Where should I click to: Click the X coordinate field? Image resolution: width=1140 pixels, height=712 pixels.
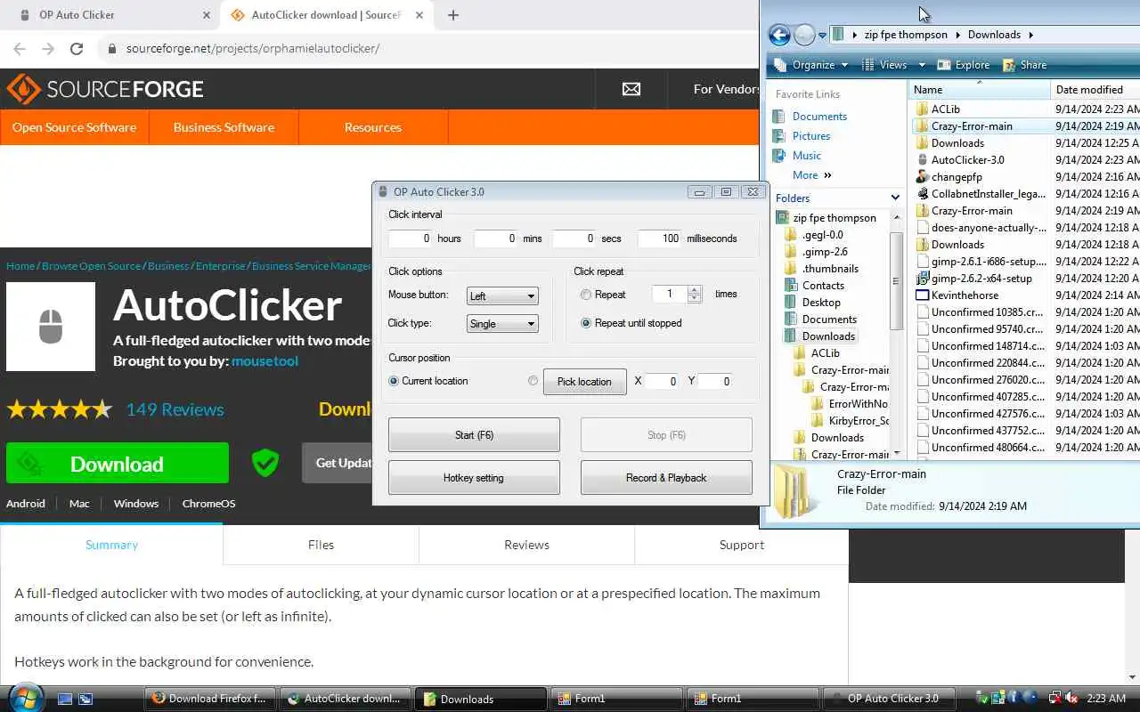pos(662,382)
